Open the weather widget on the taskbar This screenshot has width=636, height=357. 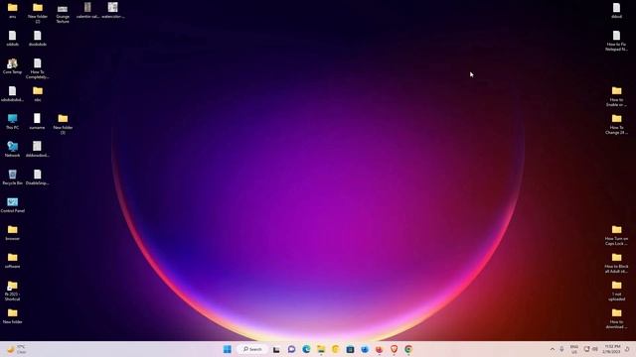[x=16, y=349]
